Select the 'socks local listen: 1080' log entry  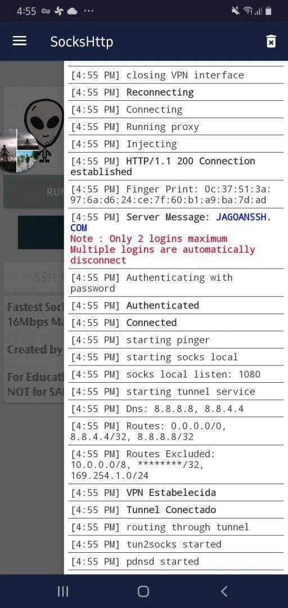point(176,374)
